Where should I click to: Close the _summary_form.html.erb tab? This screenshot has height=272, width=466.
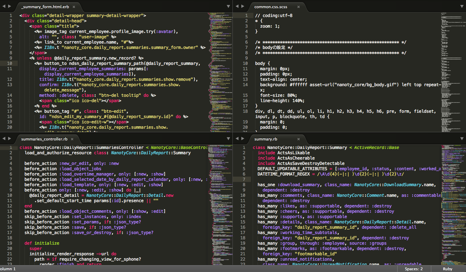point(74,6)
